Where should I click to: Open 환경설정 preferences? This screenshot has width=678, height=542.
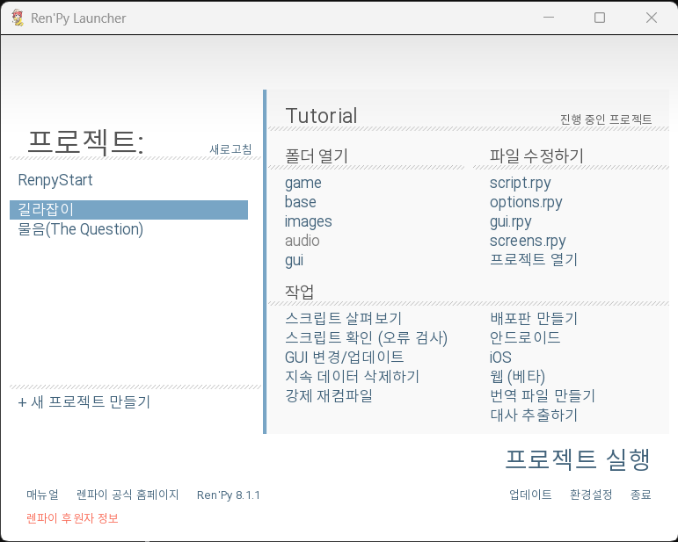[x=591, y=495]
